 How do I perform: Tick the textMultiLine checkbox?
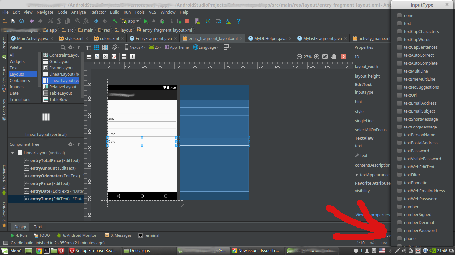pos(399,71)
